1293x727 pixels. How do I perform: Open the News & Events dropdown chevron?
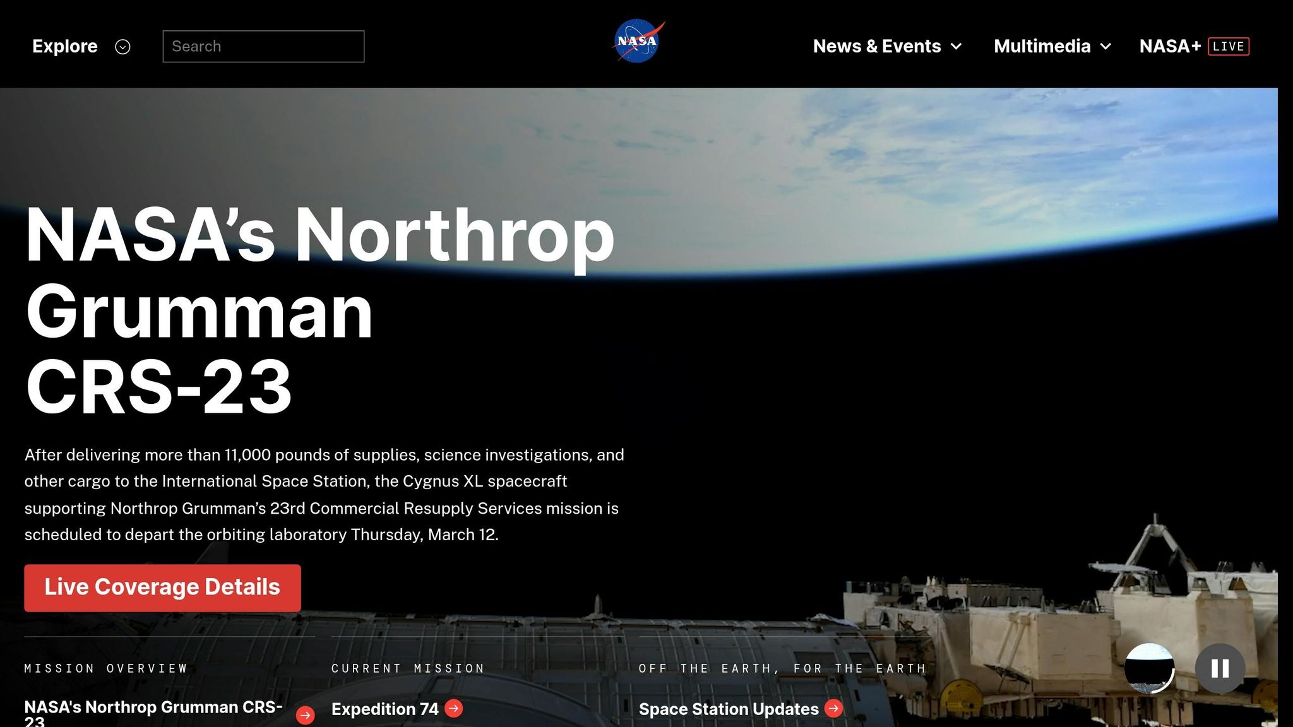click(x=956, y=47)
